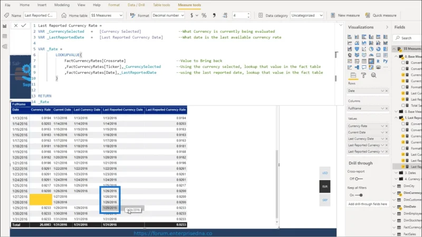The height and width of the screenshot is (237, 422).
Task: Pick the decomposition tree visual
Action: tap(357, 68)
